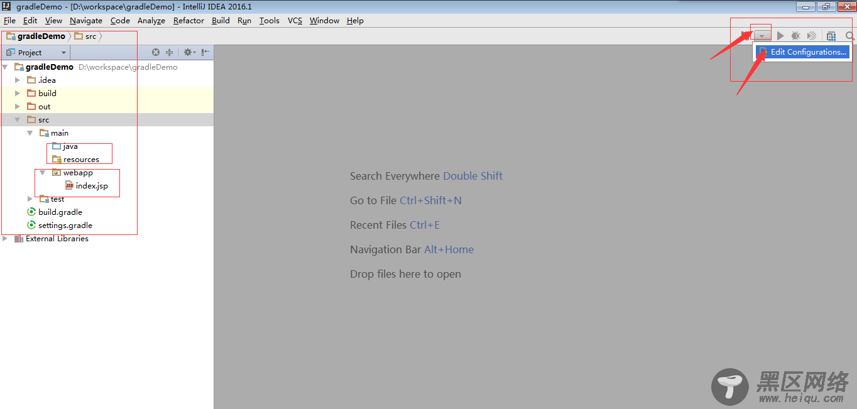Start the Debug bug icon

[x=795, y=36]
